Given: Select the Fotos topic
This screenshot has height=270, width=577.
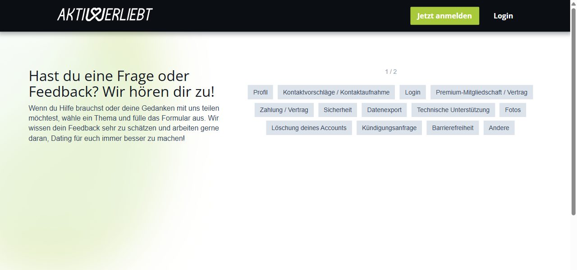Looking at the screenshot, I should point(513,110).
